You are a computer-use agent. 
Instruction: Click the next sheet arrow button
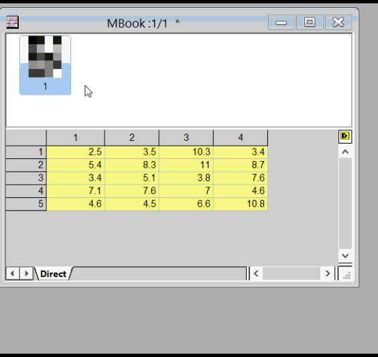26,274
